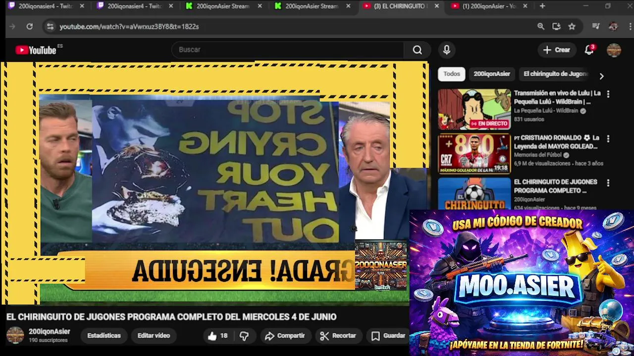Screen dimensions: 634x356
Task: Open EL CHIRINGUITO DE JUGONES PROGRAMA COMPLETO title
Action: 555,186
